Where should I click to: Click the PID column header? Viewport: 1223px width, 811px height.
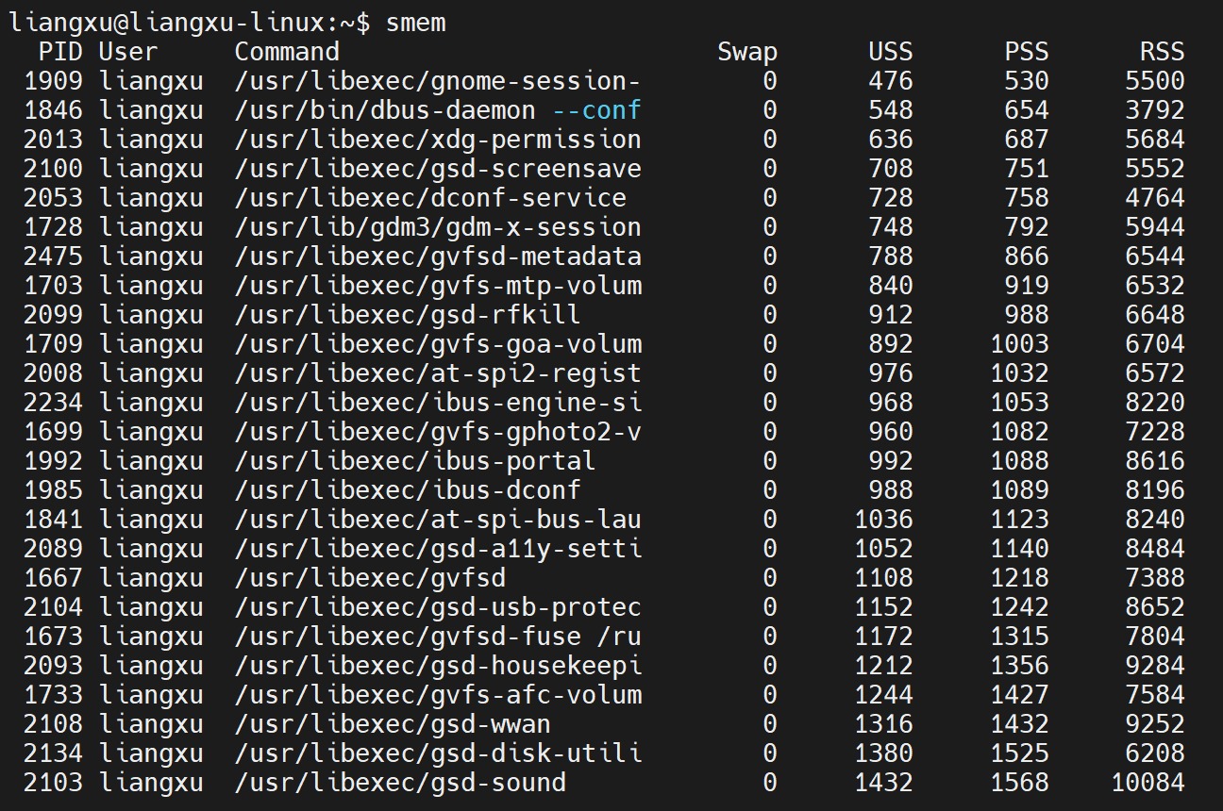(x=60, y=52)
